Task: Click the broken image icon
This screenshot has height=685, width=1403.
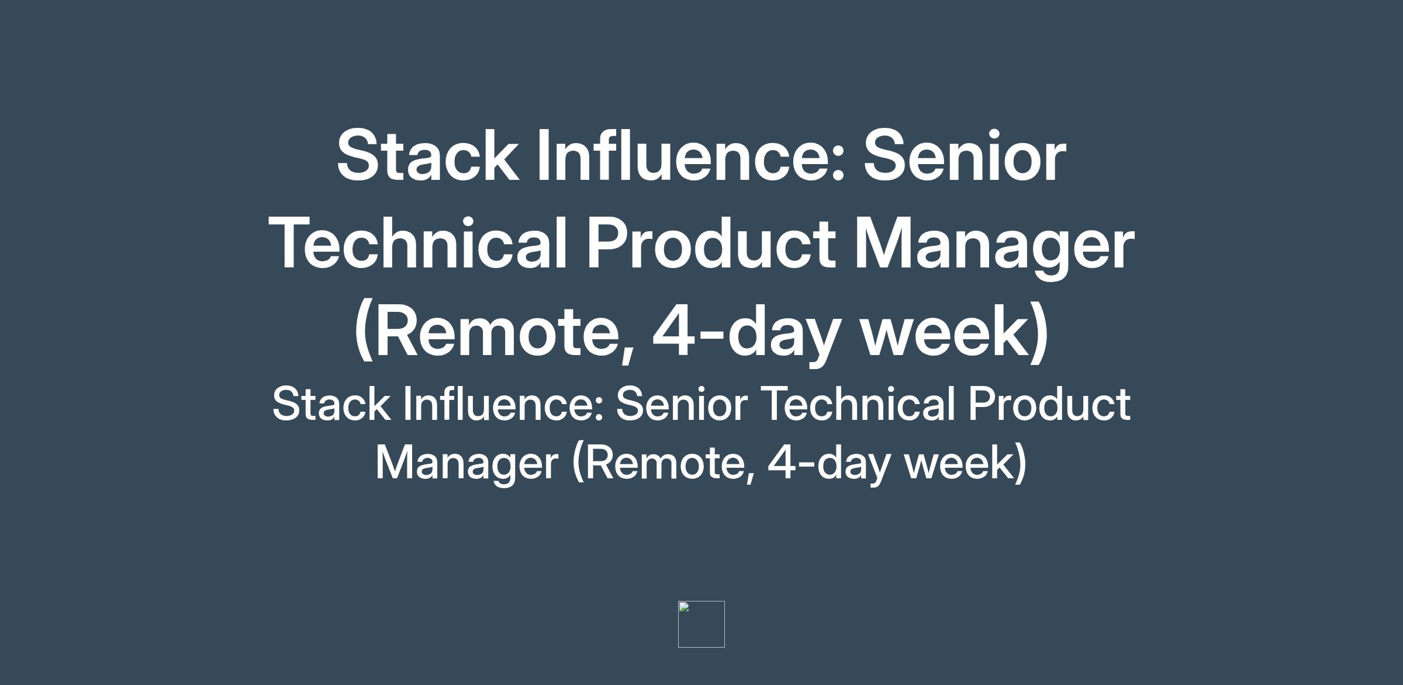Action: (685, 607)
